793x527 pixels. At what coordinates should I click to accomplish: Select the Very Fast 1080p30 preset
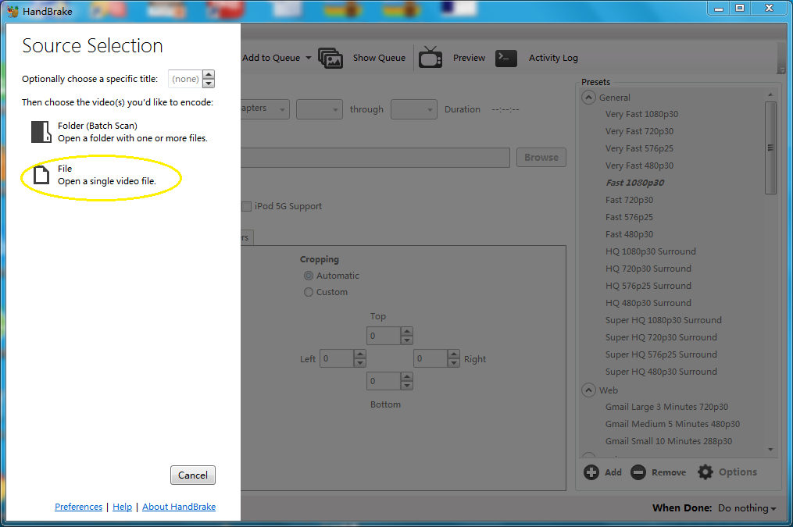point(641,114)
